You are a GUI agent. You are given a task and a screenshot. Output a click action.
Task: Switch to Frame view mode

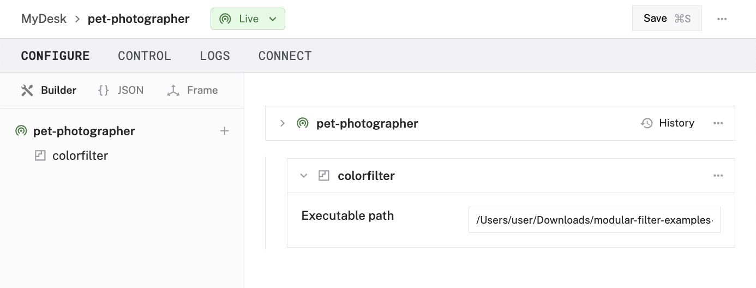193,91
